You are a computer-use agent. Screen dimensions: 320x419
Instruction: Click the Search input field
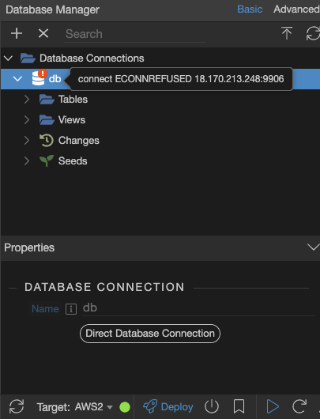pyautogui.click(x=135, y=34)
